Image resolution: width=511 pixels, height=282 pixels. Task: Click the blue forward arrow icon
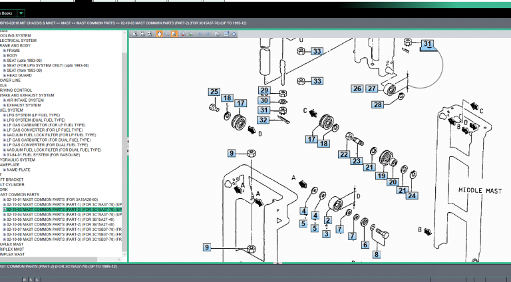coord(208,34)
